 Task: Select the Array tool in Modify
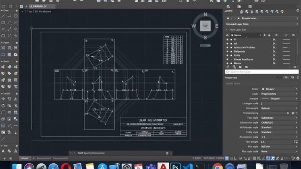(16, 112)
